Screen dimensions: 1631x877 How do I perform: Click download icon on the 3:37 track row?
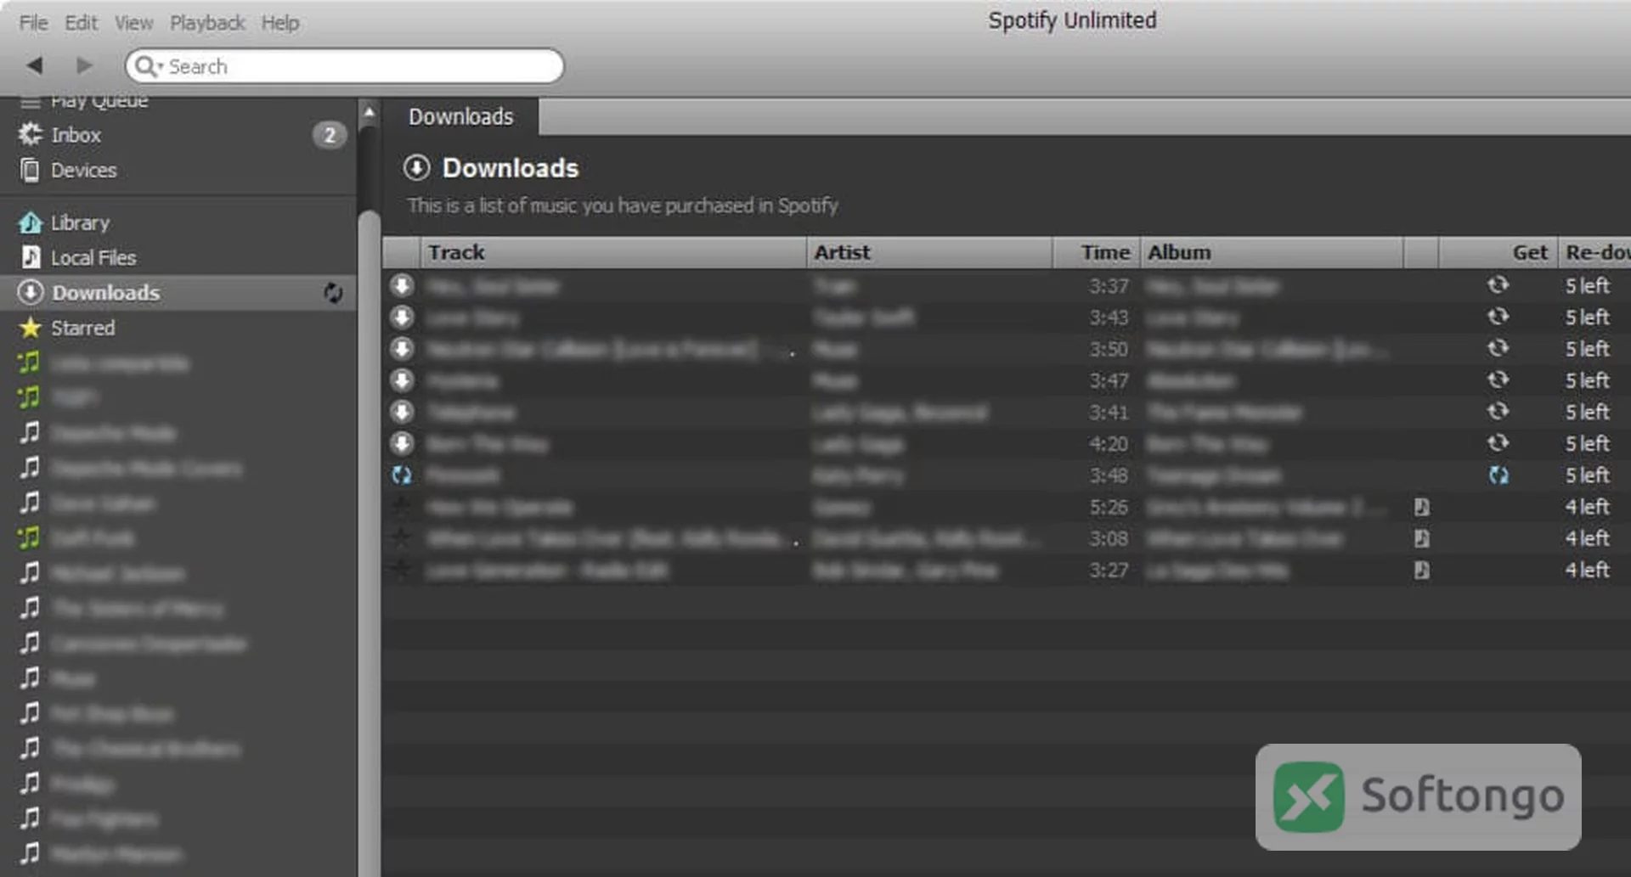click(402, 285)
